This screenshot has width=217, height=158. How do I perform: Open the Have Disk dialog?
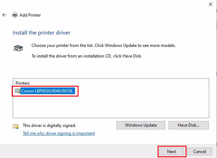click(188, 125)
